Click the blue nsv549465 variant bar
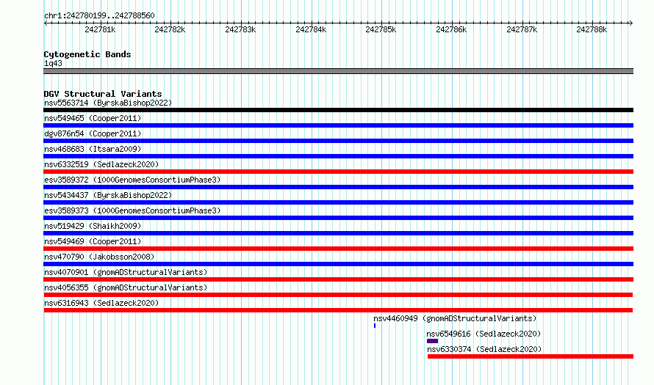 click(338, 125)
